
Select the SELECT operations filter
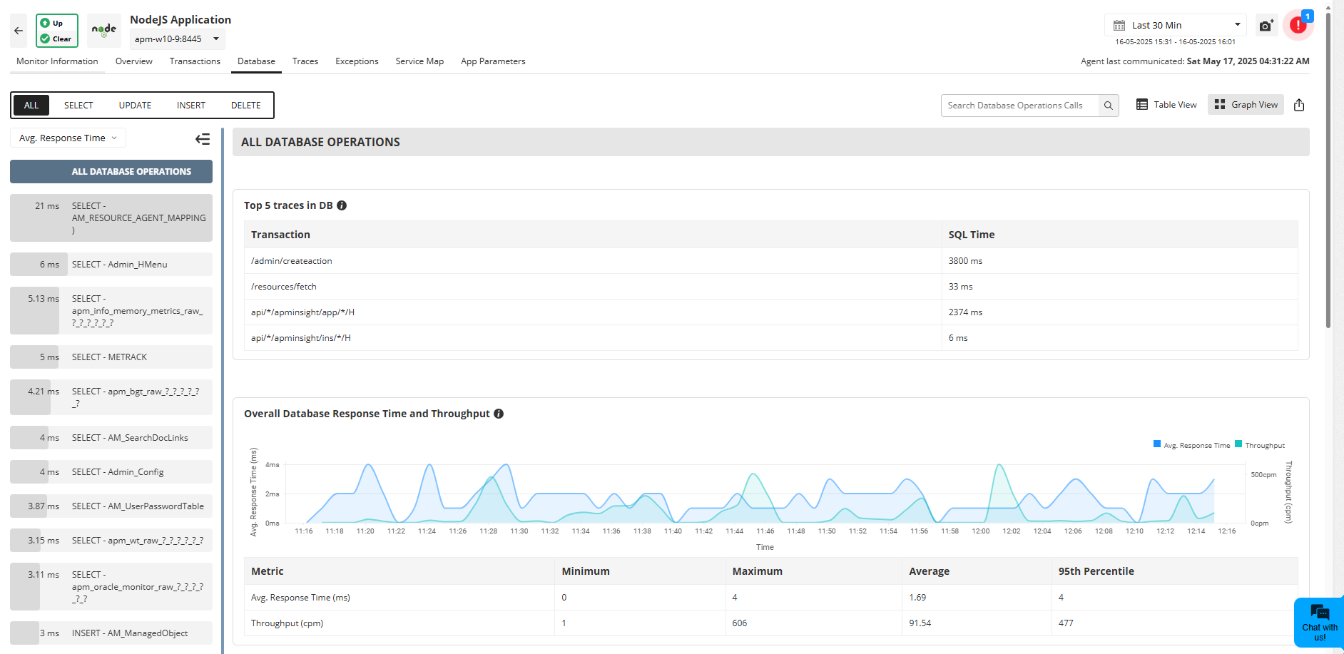point(78,105)
